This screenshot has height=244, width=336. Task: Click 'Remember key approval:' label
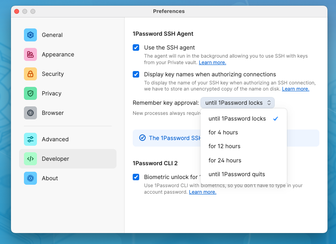pyautogui.click(x=166, y=103)
